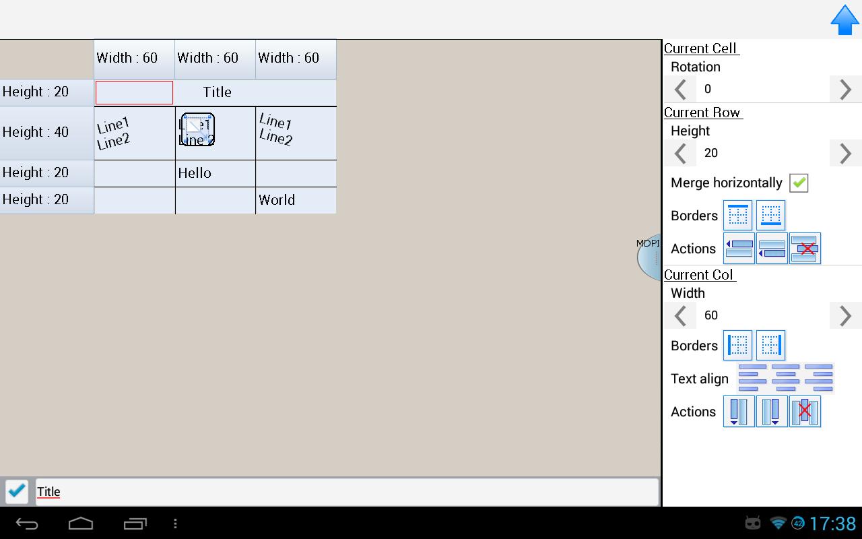Increase the cell Rotation value
The height and width of the screenshot is (539, 862).
[845, 89]
